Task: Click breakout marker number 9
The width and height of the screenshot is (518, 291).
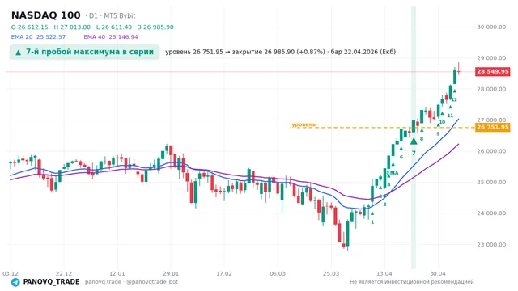Action: pyautogui.click(x=438, y=134)
